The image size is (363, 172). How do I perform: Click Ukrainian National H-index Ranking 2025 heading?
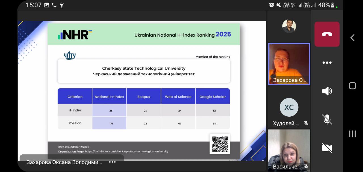pyautogui.click(x=183, y=35)
